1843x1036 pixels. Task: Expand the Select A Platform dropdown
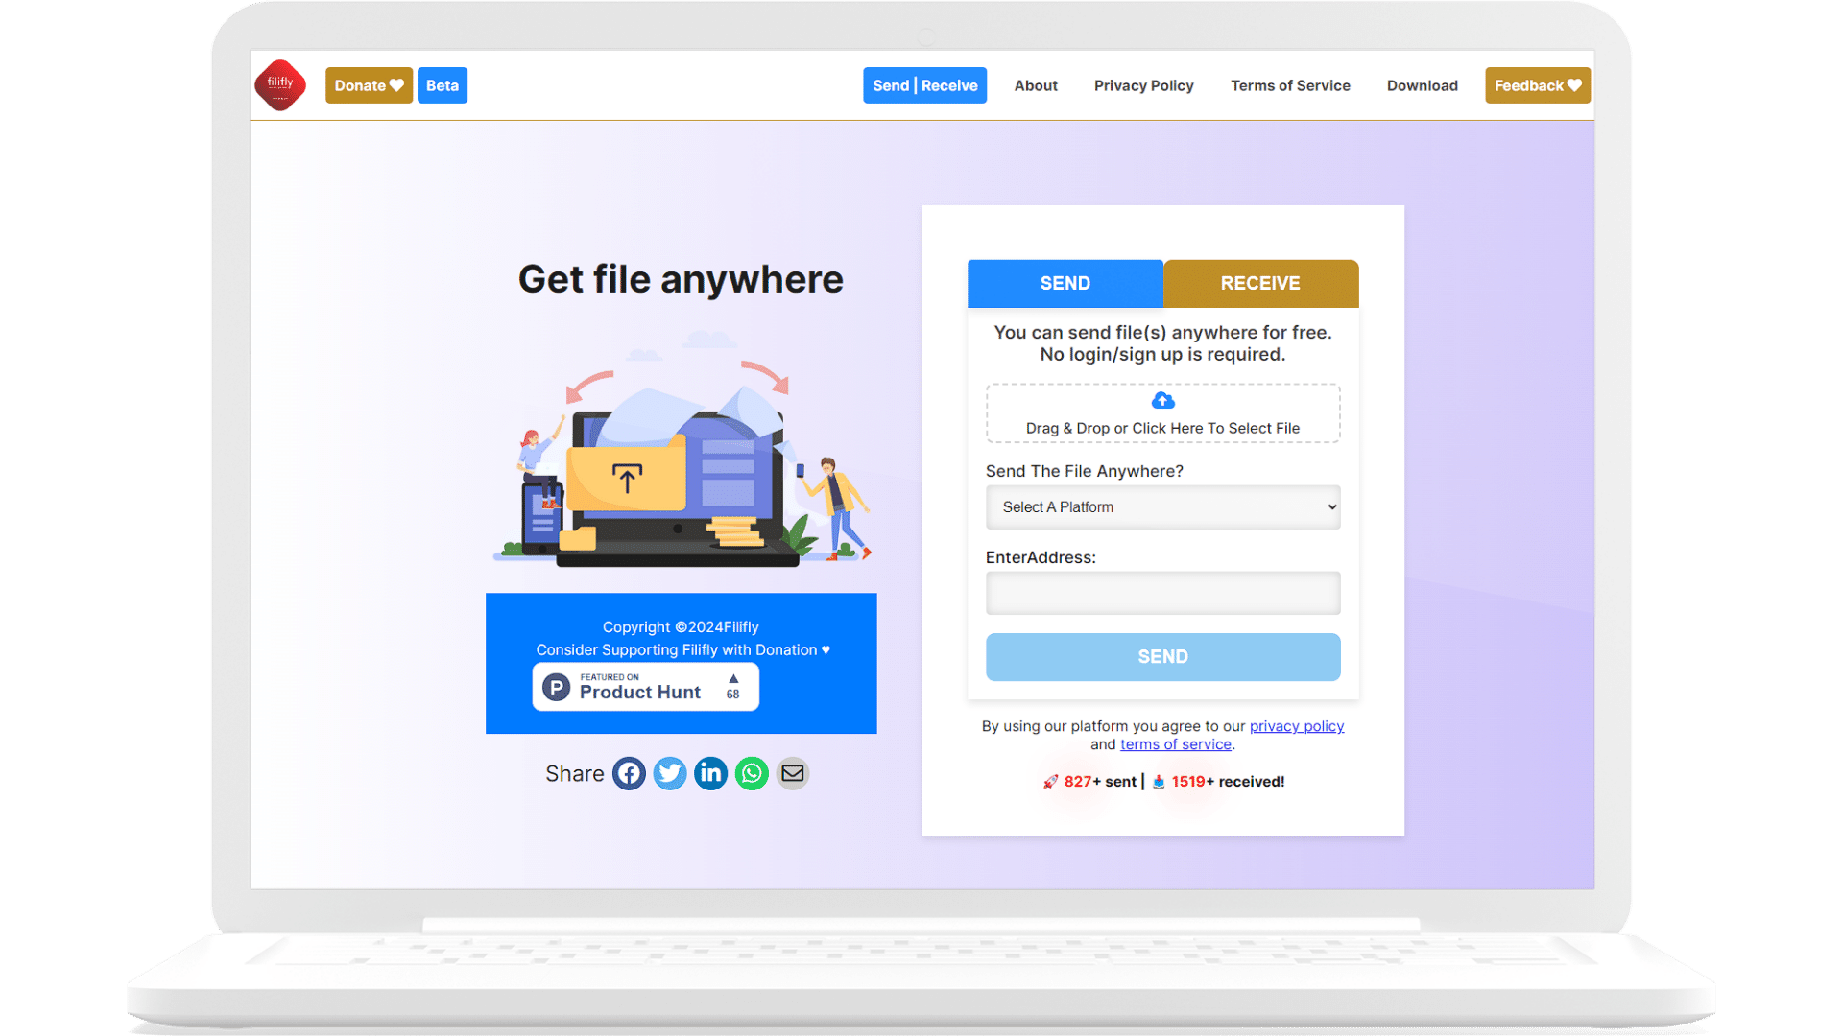click(1162, 506)
